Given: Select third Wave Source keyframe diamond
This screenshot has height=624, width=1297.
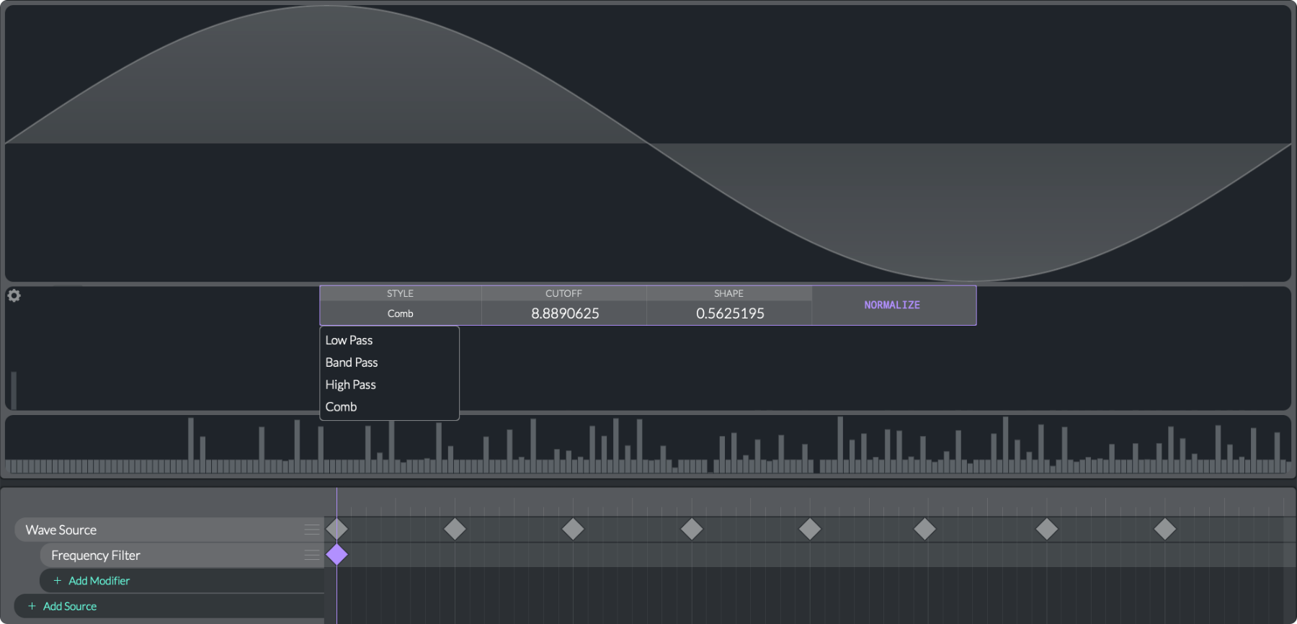Looking at the screenshot, I should pos(573,529).
